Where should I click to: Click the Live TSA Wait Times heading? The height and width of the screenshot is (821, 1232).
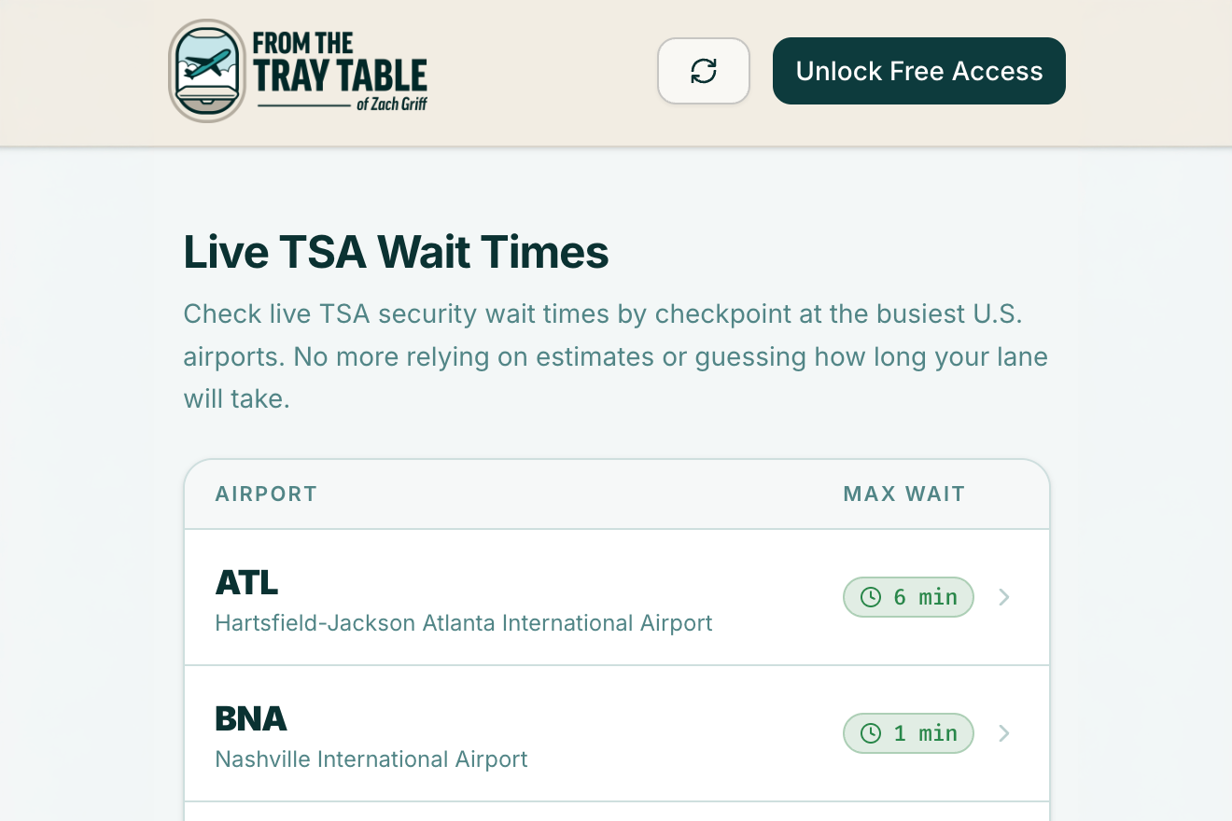[x=396, y=252]
